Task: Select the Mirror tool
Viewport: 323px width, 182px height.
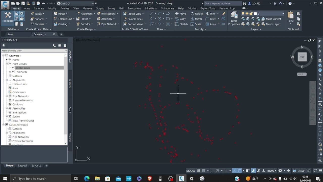Action: tap(196, 19)
